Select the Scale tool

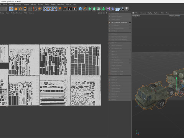(x=16, y=9)
